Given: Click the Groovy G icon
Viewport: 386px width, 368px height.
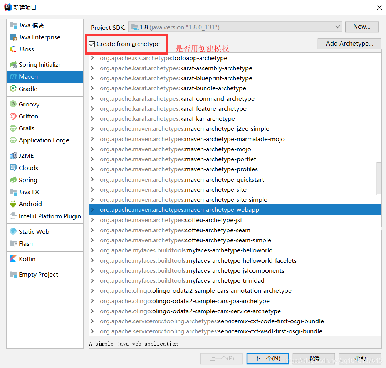Looking at the screenshot, I should point(13,104).
